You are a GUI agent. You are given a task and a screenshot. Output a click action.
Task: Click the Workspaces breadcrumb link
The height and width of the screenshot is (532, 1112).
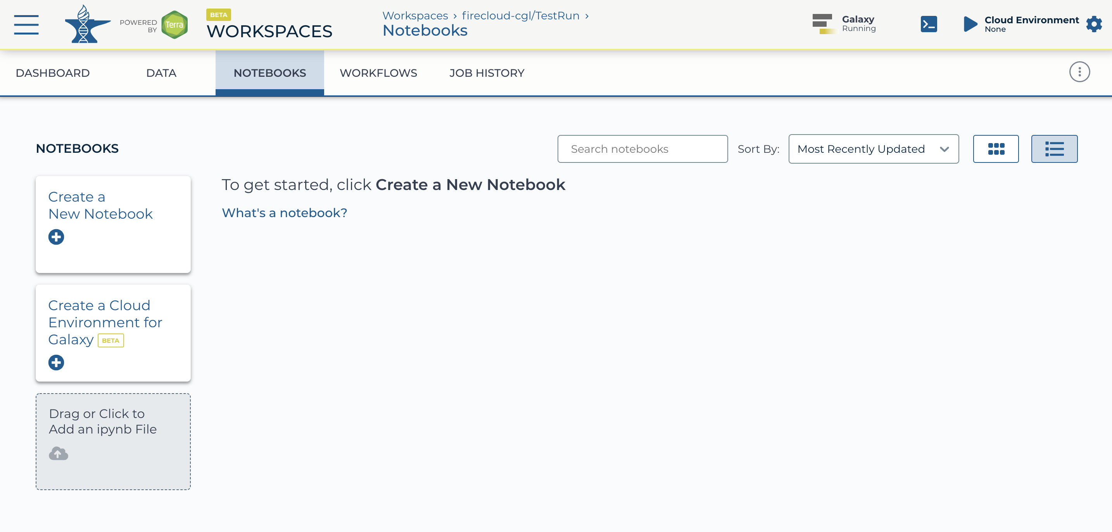(x=415, y=16)
